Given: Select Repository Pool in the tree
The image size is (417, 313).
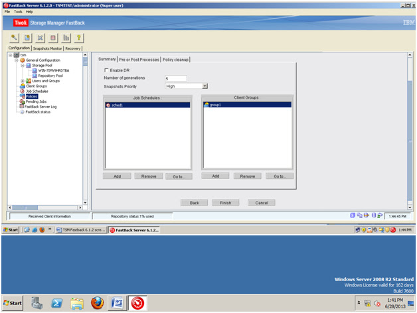Looking at the screenshot, I should (50, 76).
